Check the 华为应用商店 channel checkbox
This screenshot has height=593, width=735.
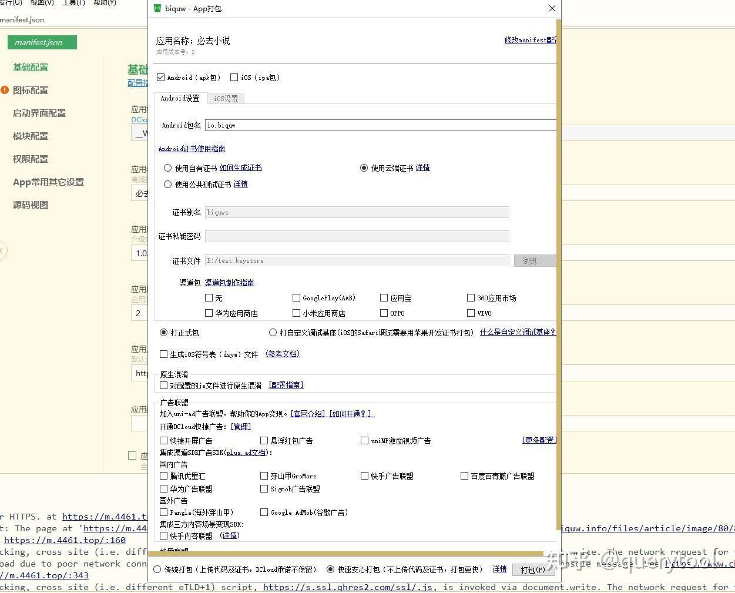209,313
